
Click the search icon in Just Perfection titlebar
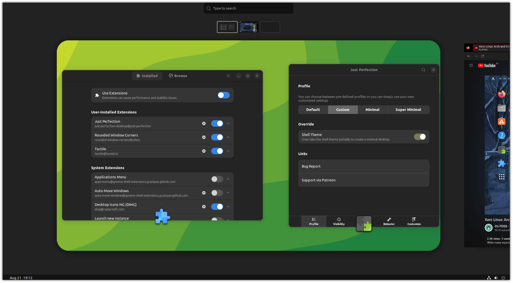[x=423, y=70]
